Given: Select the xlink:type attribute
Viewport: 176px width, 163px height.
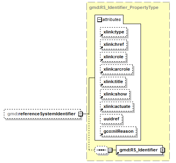Looking at the screenshot, I should point(114,32).
